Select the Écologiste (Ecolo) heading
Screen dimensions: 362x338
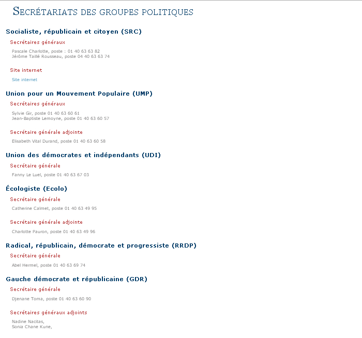tap(37, 189)
